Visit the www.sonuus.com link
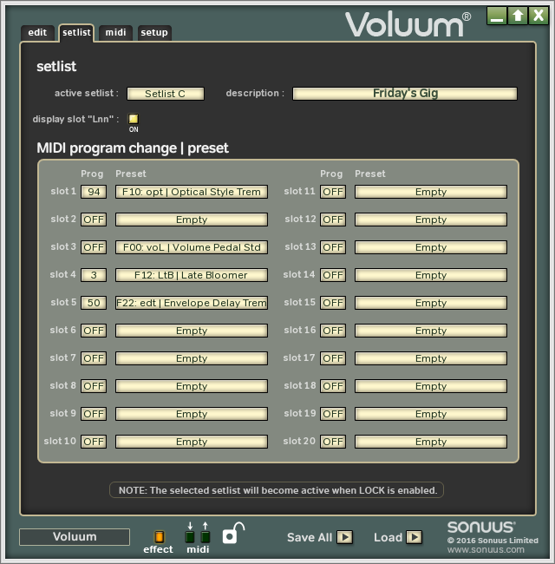The width and height of the screenshot is (555, 564). click(486, 549)
